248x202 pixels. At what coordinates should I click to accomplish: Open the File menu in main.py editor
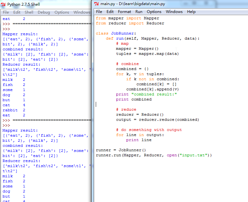tap(99, 12)
